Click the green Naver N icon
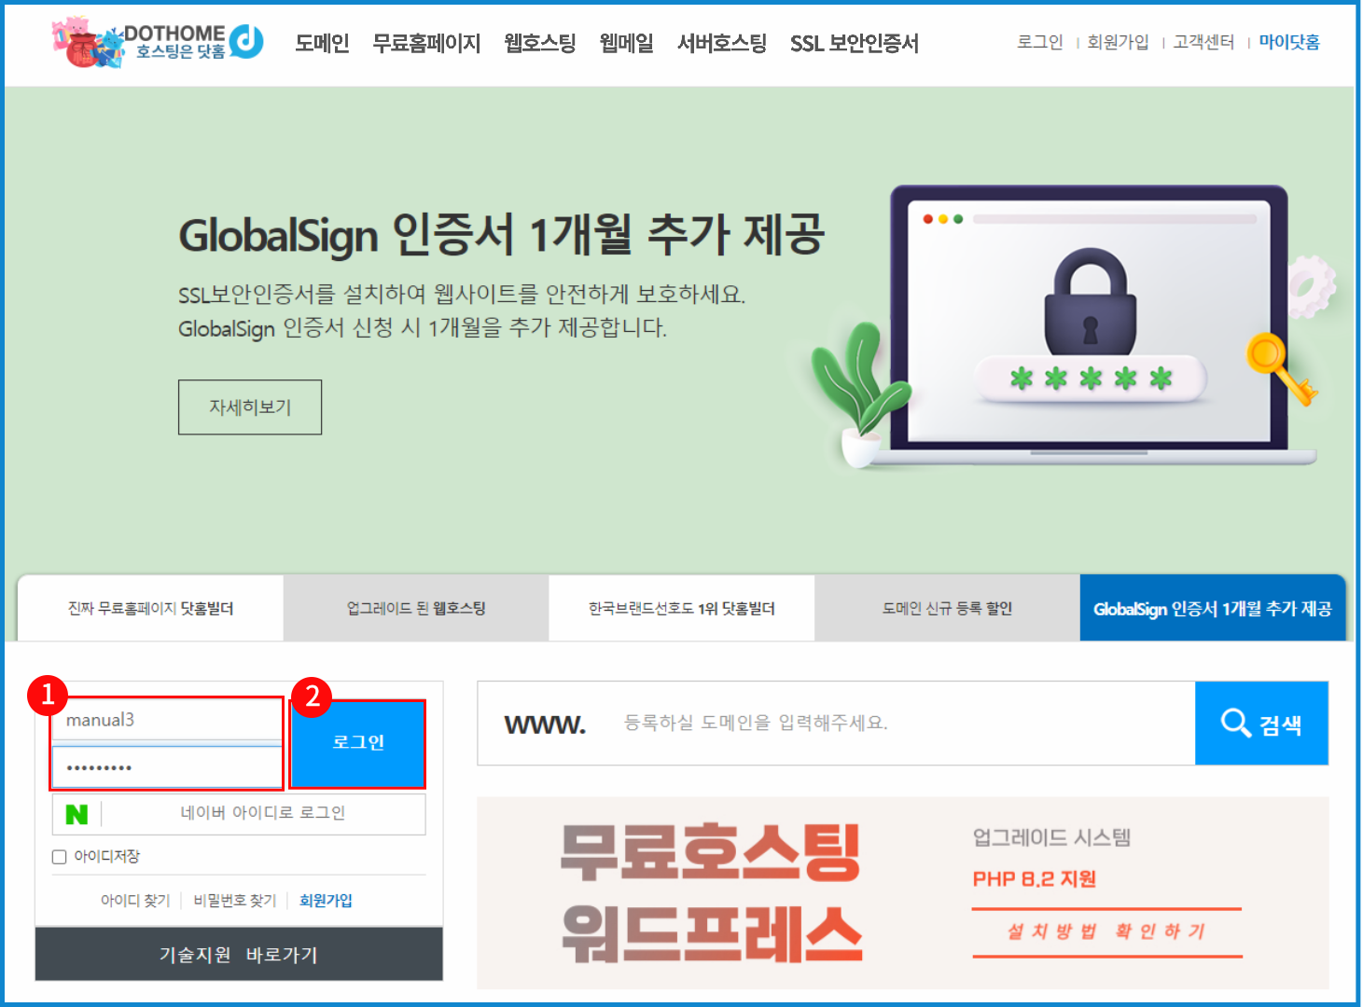Viewport: 1363px width, 1007px height. 76,814
